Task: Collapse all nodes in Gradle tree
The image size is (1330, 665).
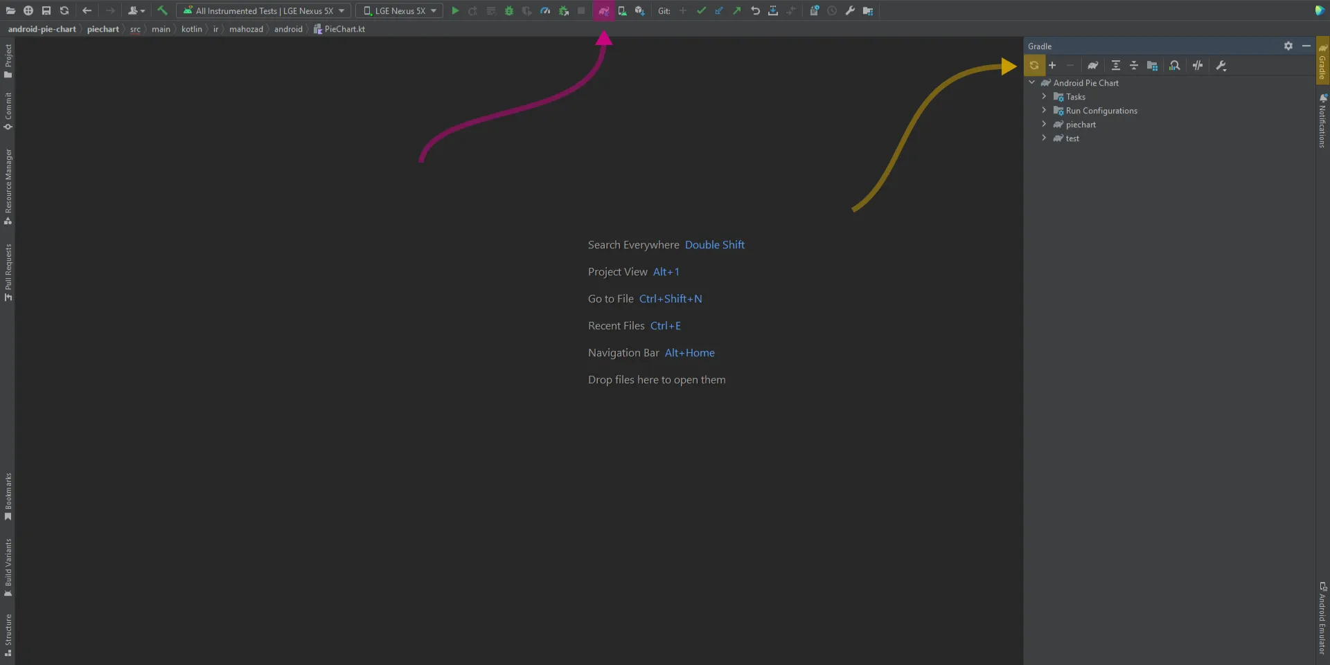Action: click(1134, 65)
